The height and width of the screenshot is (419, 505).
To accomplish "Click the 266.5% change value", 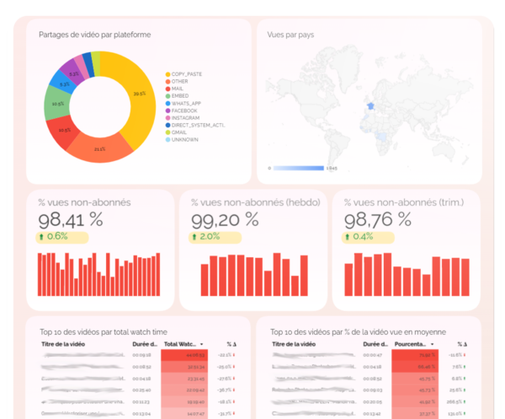I will pos(454,402).
